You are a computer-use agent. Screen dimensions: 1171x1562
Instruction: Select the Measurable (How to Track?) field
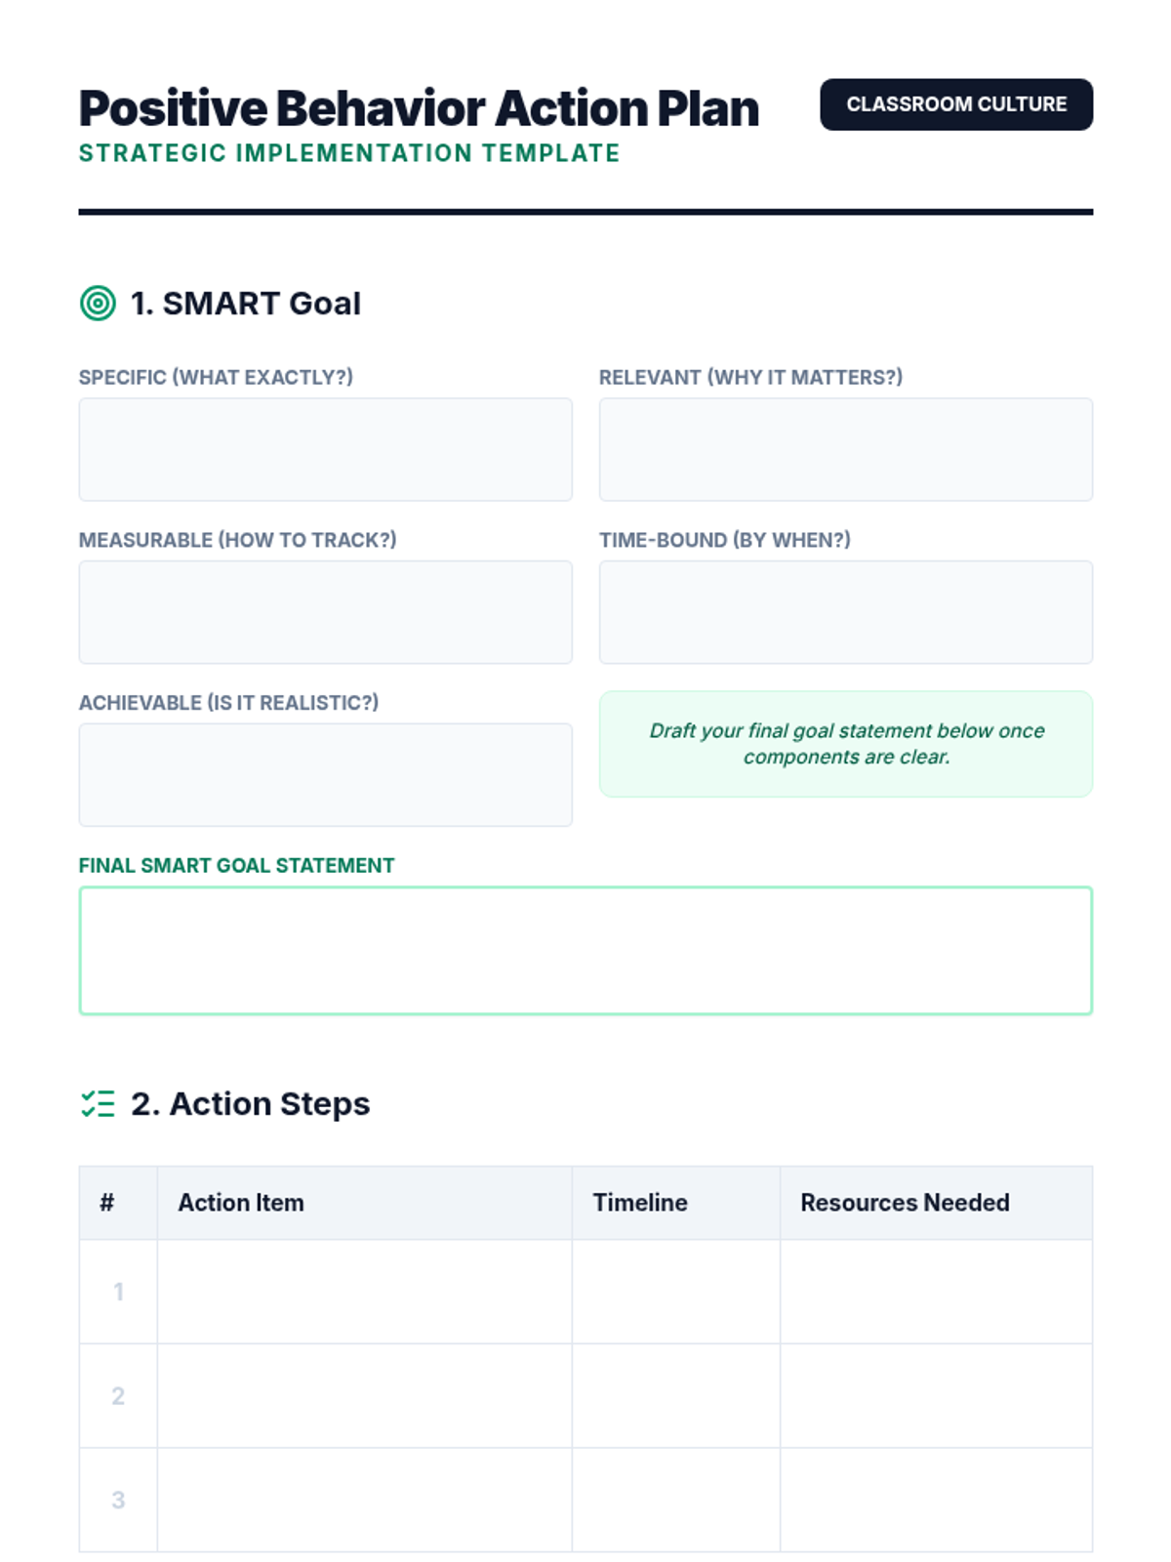[x=325, y=612]
